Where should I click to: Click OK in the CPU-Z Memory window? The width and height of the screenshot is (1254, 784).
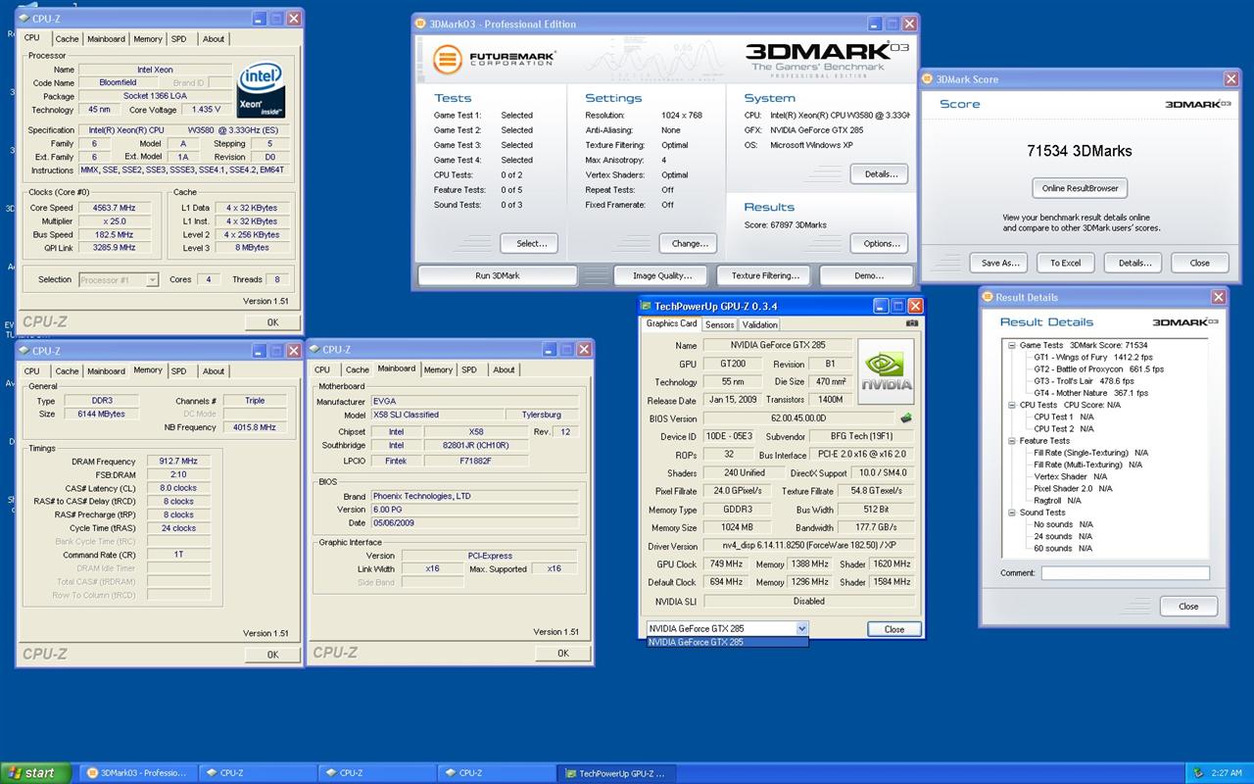(272, 655)
